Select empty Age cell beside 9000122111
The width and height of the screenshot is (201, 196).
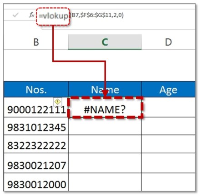168,107
